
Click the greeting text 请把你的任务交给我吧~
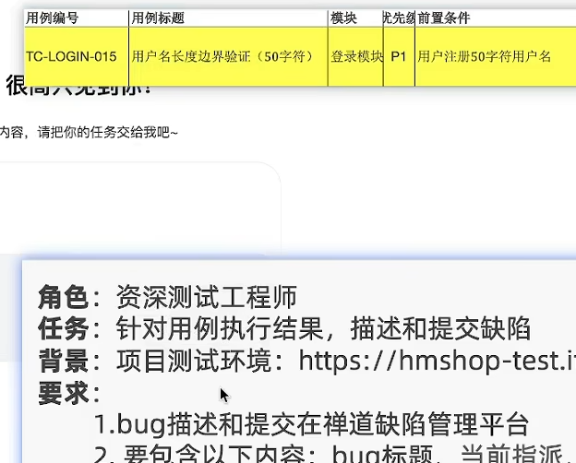(108, 132)
